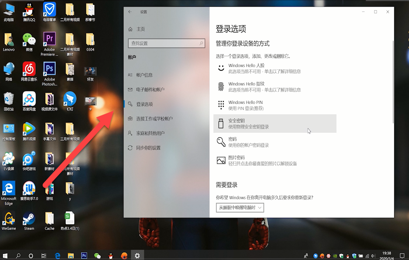Click the volume icon in system tray

click(373, 255)
